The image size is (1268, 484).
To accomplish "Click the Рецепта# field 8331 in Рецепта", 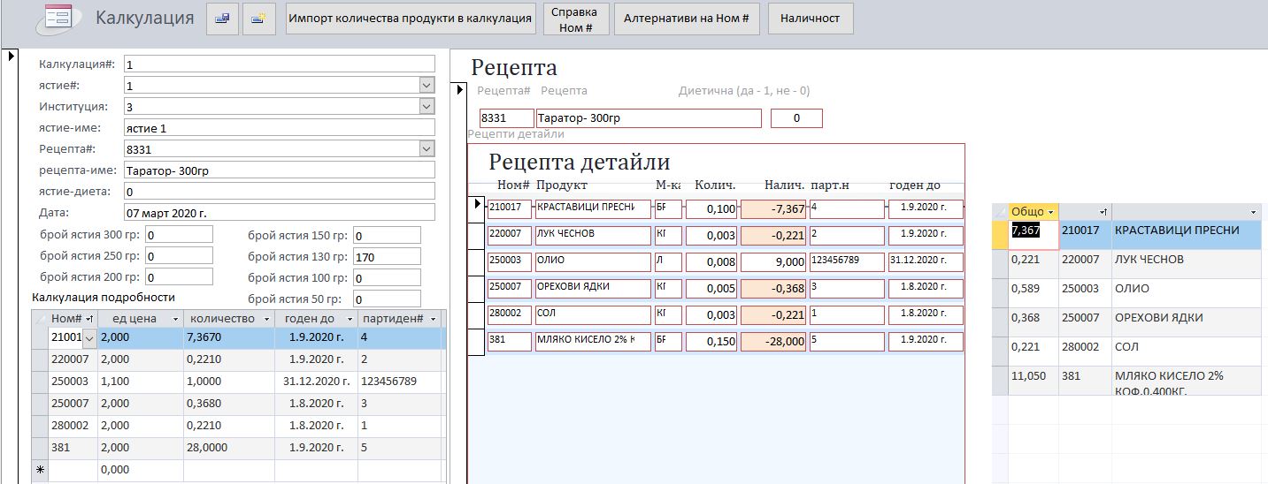I will pos(507,118).
